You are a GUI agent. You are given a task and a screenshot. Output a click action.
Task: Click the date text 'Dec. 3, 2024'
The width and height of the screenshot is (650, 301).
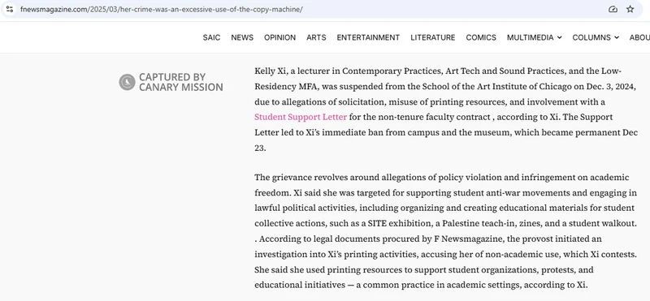click(x=611, y=87)
